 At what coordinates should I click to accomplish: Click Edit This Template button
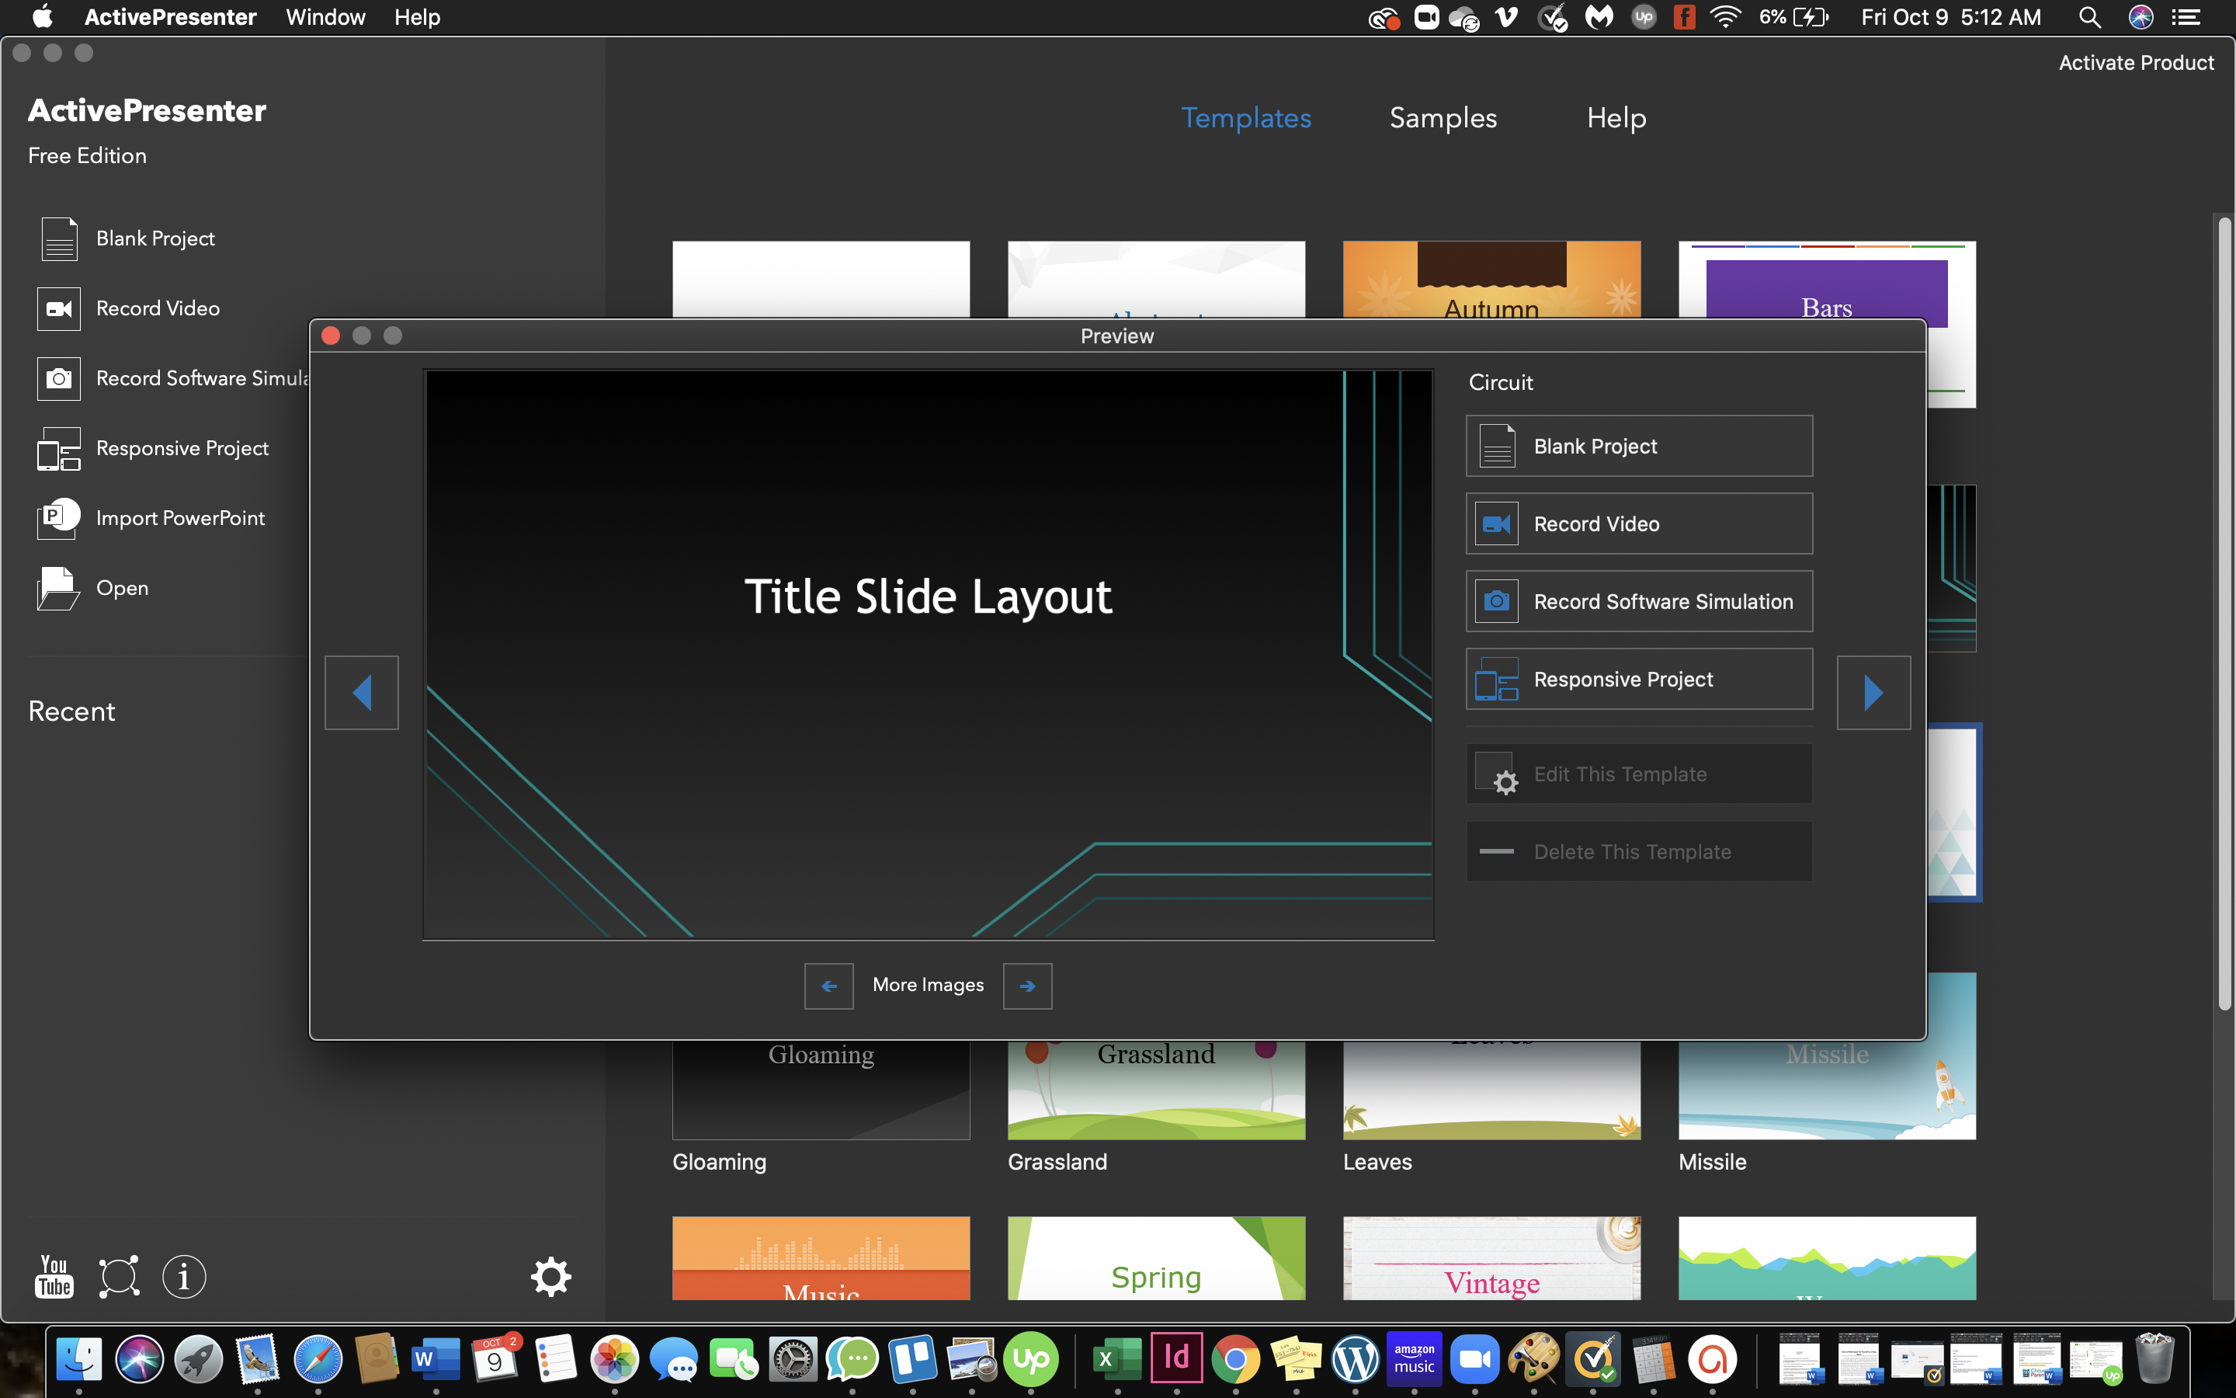coord(1639,774)
